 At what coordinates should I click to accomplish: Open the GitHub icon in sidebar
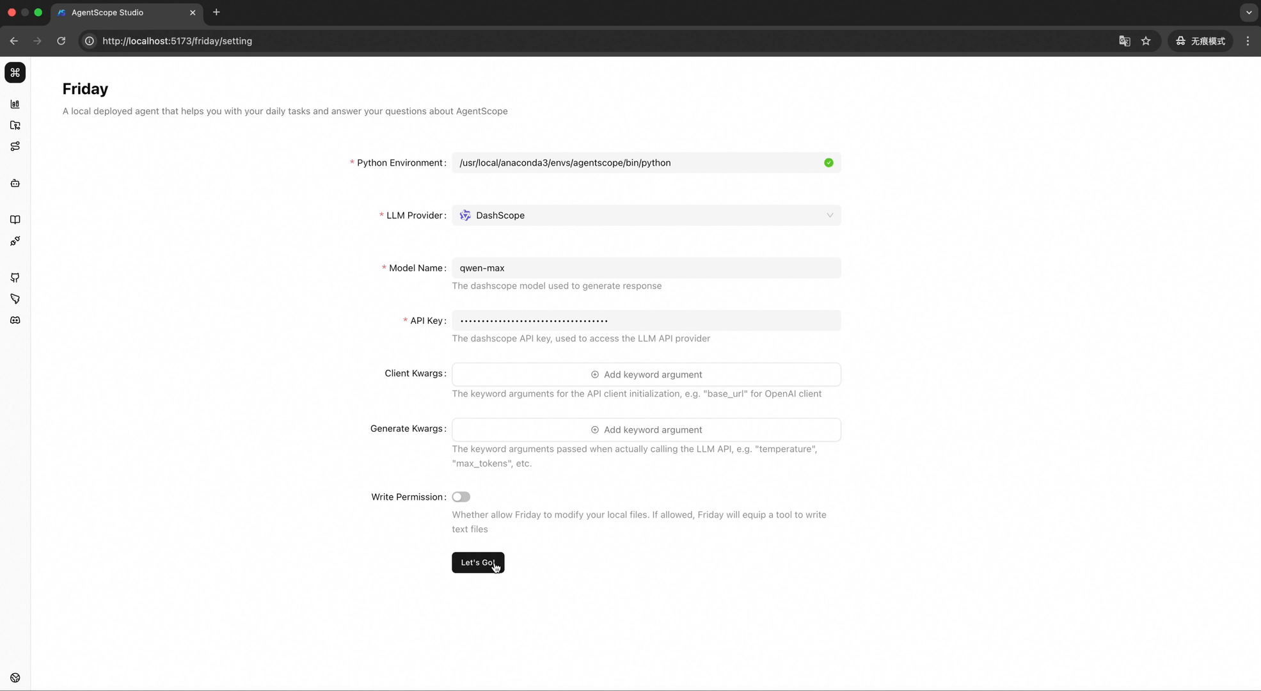click(x=15, y=278)
